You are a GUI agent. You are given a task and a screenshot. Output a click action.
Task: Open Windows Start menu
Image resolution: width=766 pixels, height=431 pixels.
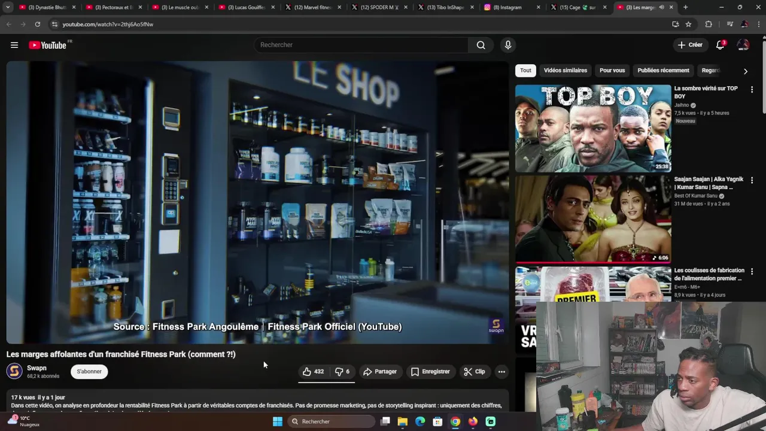278,421
